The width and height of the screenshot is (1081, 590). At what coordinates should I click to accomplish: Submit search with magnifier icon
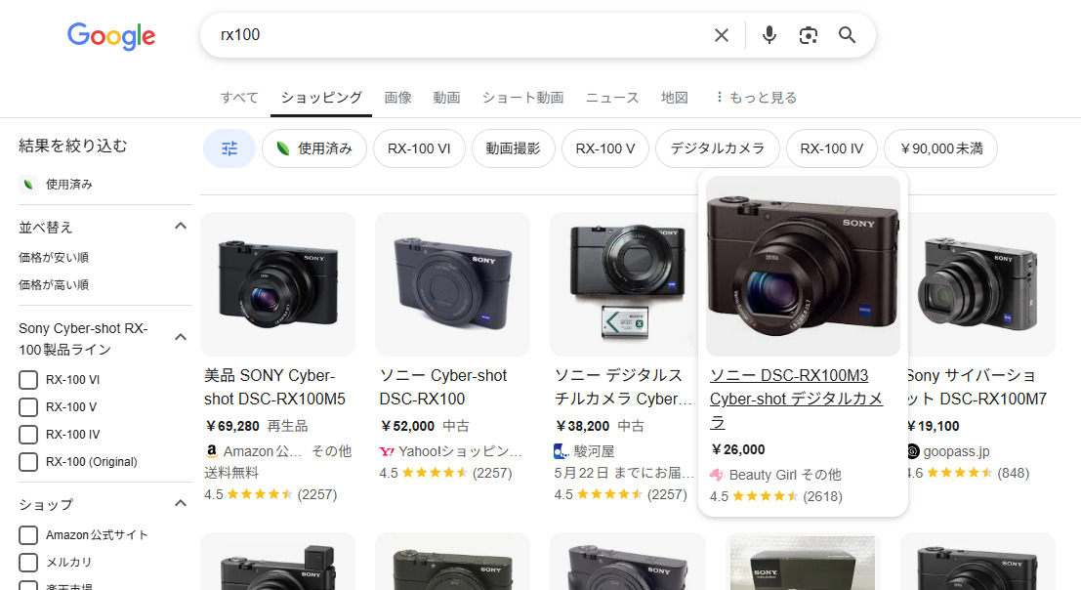847,35
